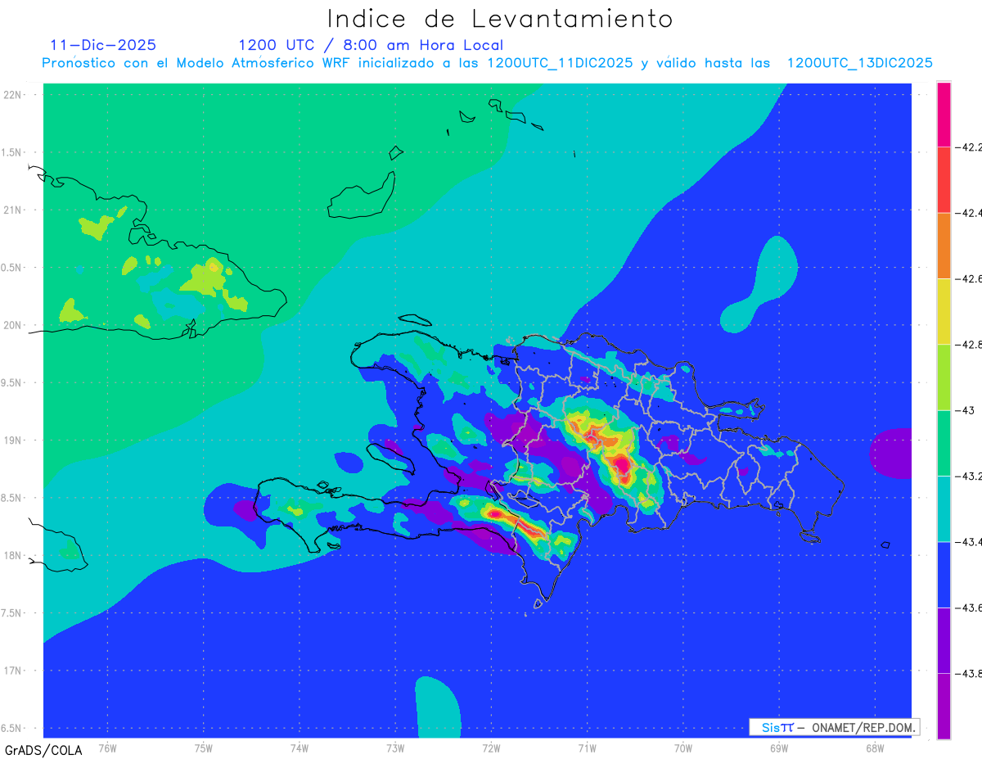
Task: Click the "72W" longitude label
Action: pos(491,748)
